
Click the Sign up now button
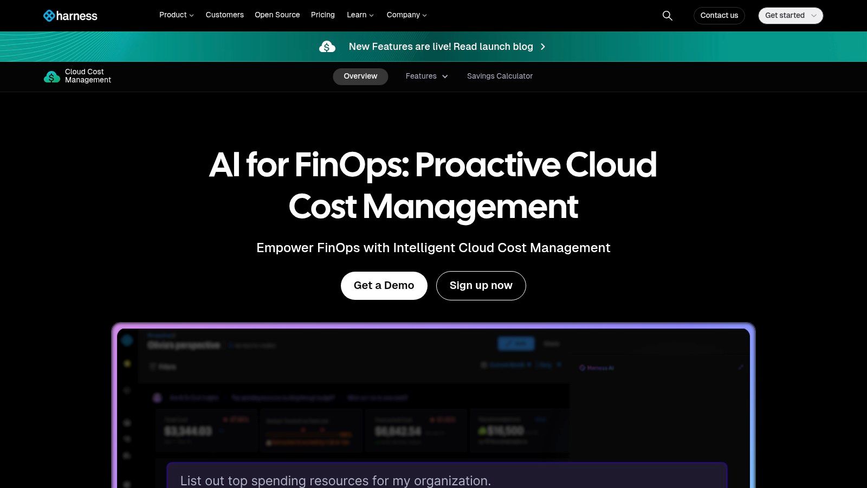[481, 285]
